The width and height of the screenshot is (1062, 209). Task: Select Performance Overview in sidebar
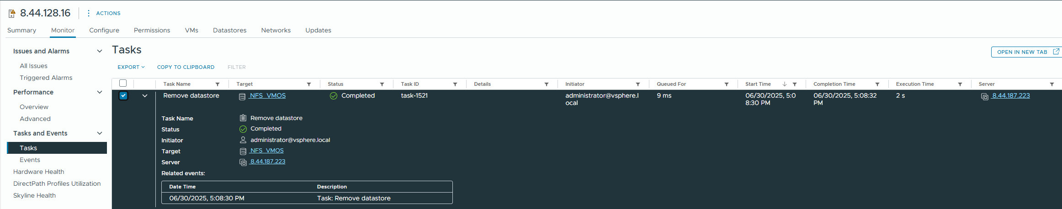(x=34, y=107)
